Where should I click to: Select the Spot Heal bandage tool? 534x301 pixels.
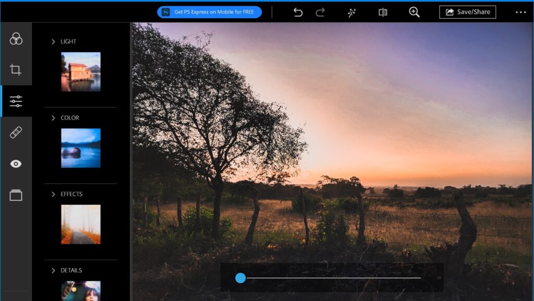pyautogui.click(x=16, y=133)
